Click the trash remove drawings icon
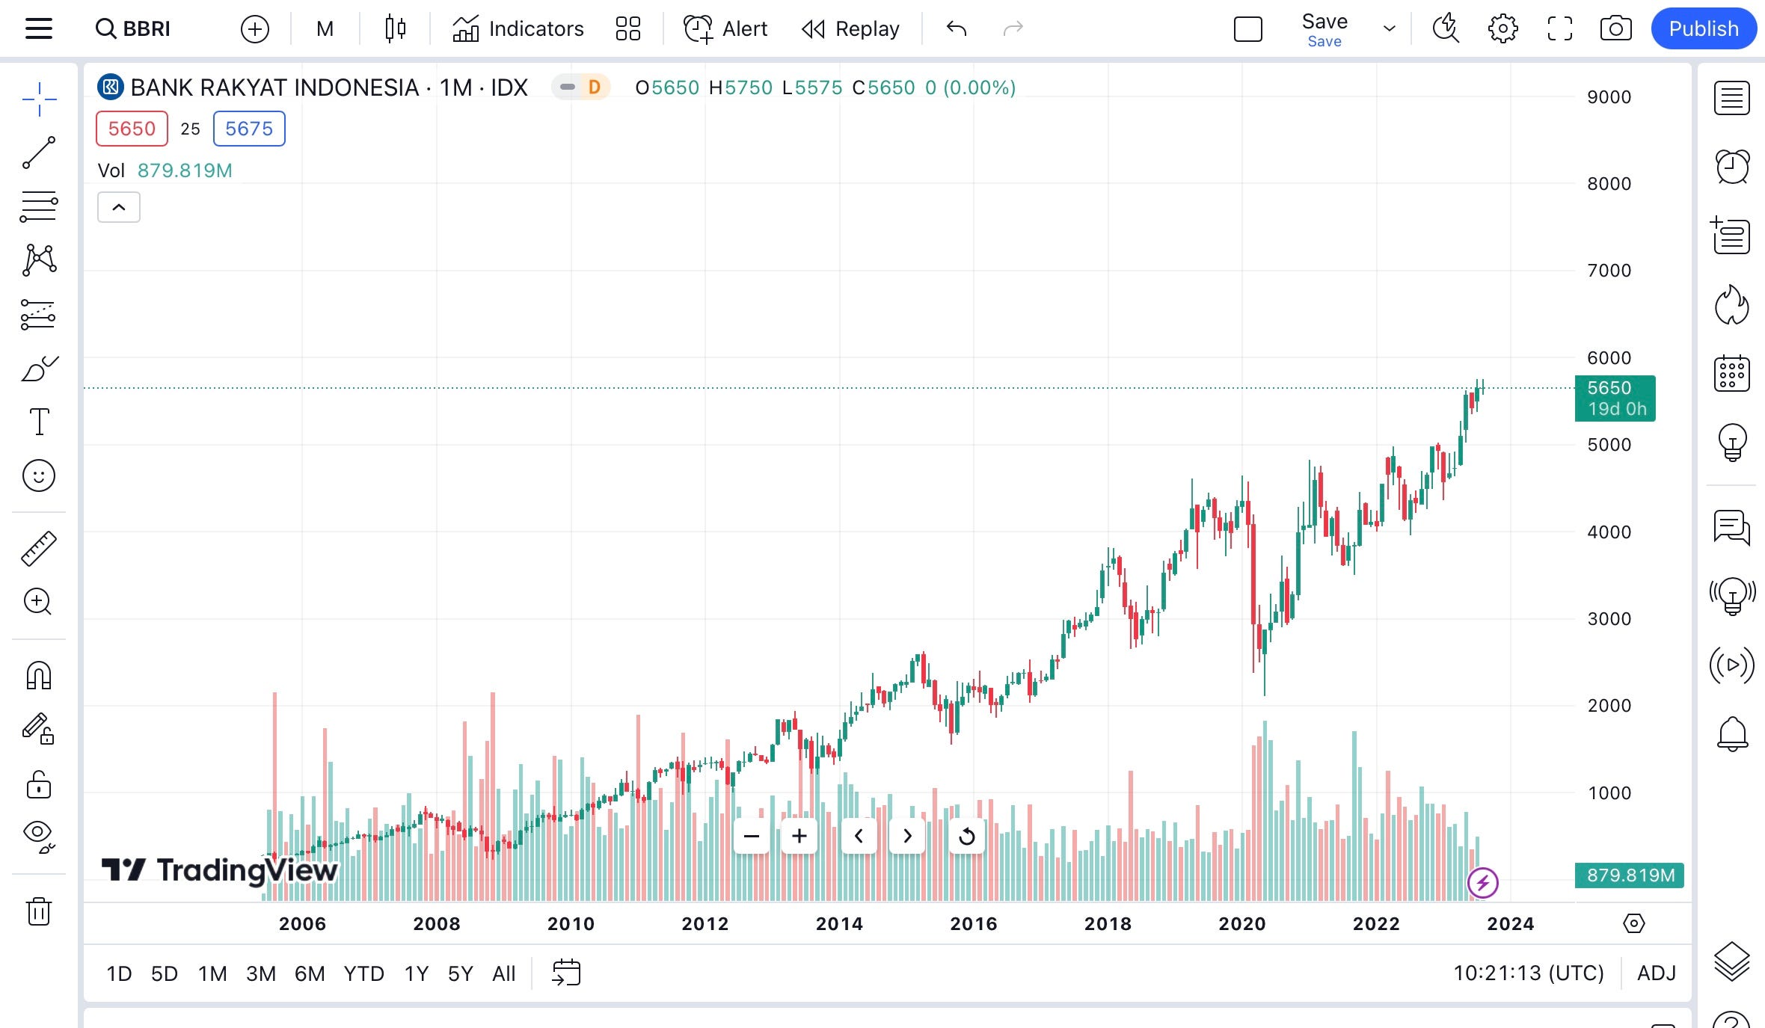Image resolution: width=1765 pixels, height=1028 pixels. coord(39,911)
